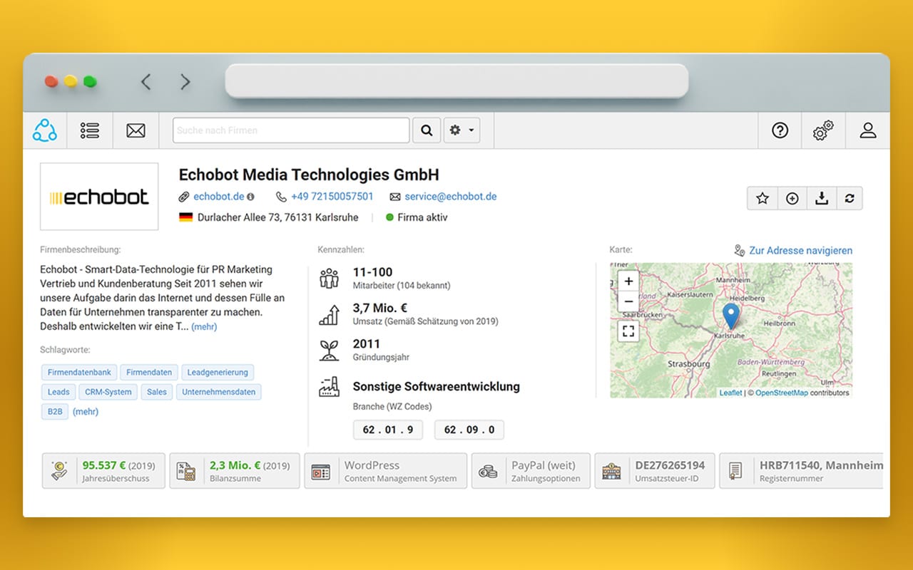Open the envelope mail icon in the toolbar
Viewport: 913px width, 570px height.
tap(136, 130)
